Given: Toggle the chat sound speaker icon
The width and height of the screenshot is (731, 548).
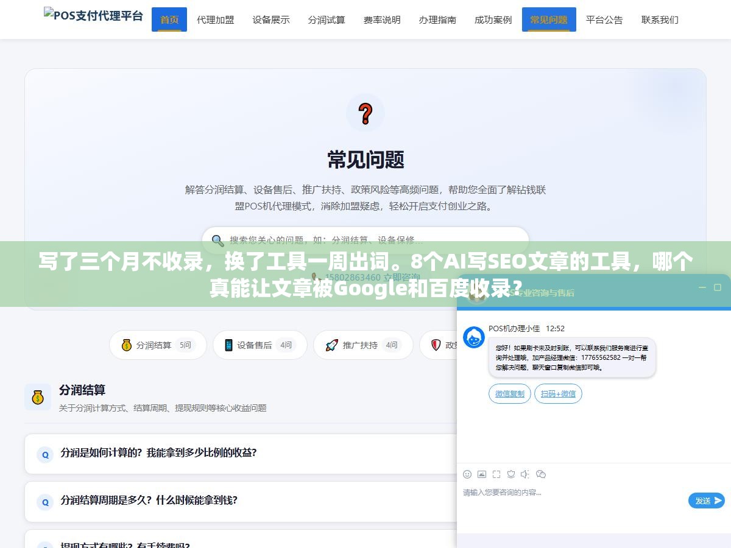Looking at the screenshot, I should [x=525, y=474].
